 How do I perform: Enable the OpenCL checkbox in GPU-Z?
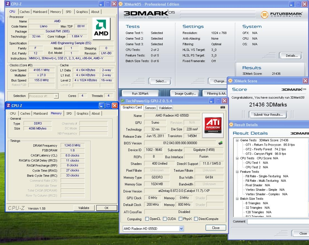(x=147, y=219)
